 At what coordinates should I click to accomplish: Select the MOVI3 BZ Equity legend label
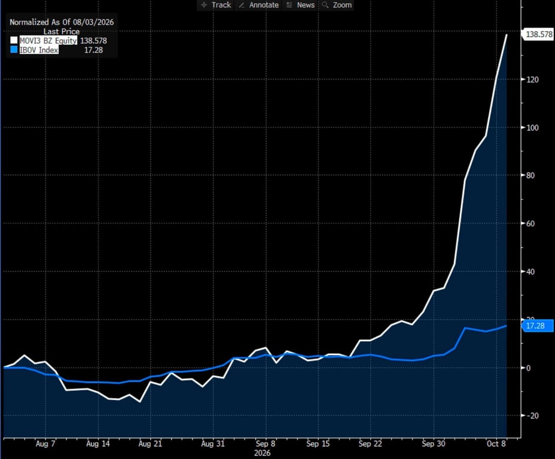point(48,40)
